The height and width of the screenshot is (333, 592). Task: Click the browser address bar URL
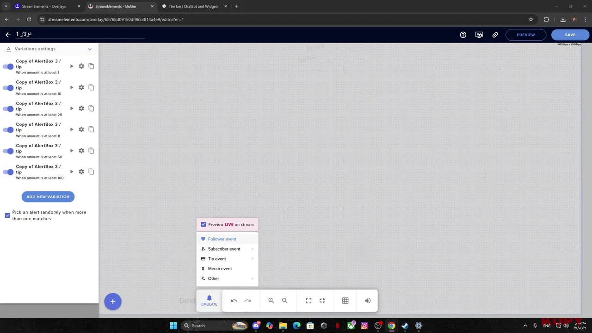click(x=116, y=19)
